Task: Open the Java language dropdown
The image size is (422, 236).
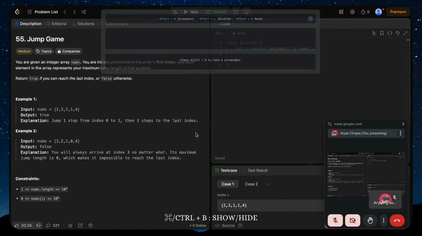Action: click(221, 33)
